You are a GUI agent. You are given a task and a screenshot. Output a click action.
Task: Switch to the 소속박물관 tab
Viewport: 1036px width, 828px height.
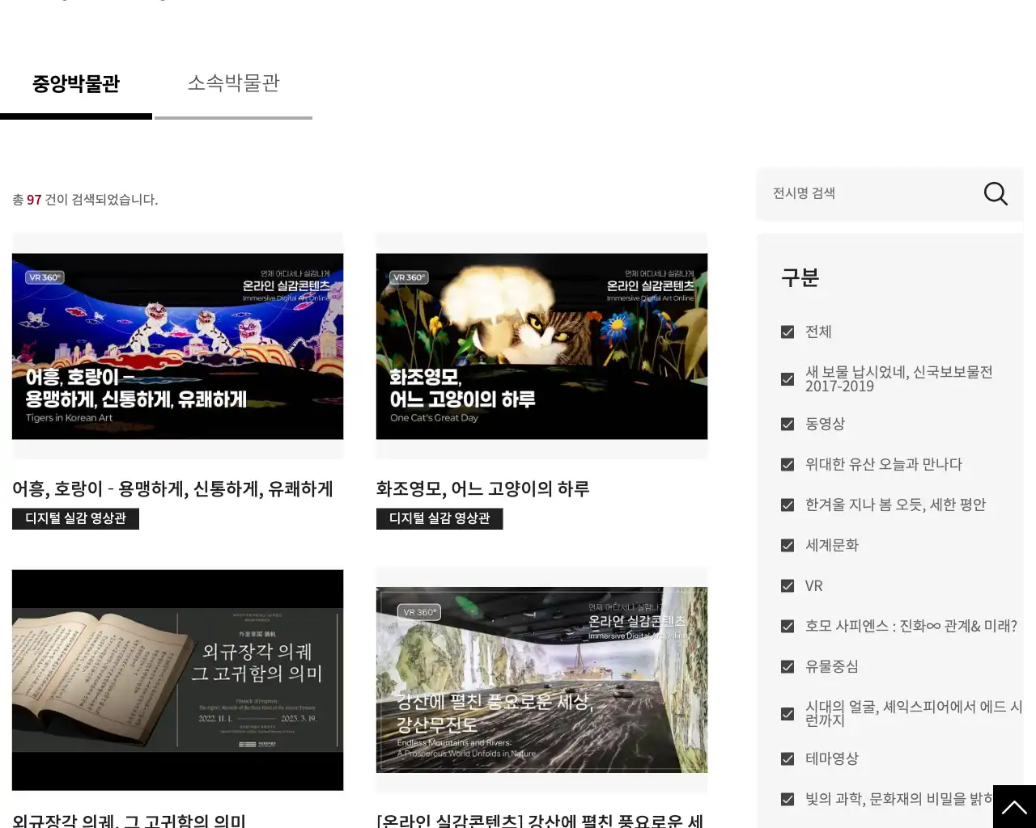click(233, 84)
